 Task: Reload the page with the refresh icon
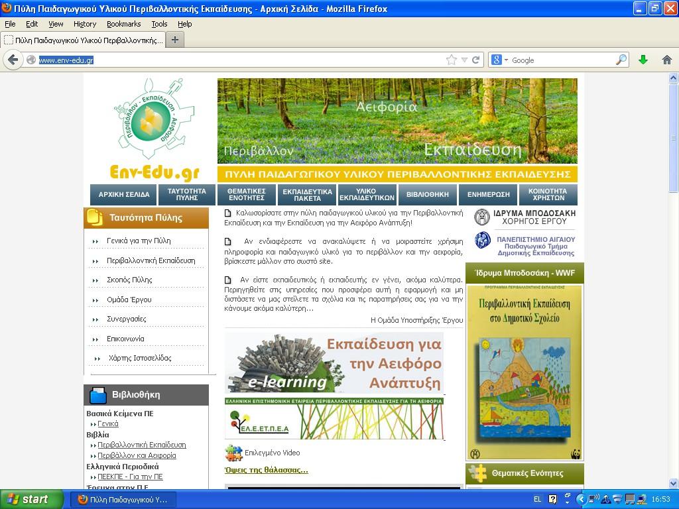(x=475, y=60)
